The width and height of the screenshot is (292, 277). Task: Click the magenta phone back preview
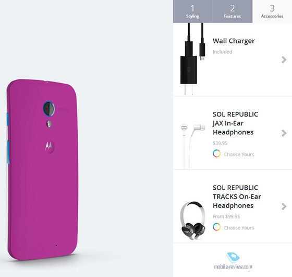42,169
